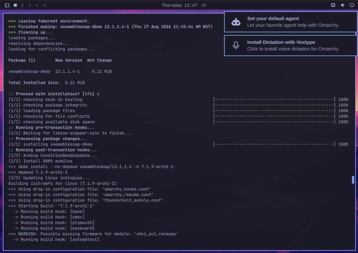Click 'checking available disk space' line text
The width and height of the screenshot is (358, 253).
coord(51,122)
